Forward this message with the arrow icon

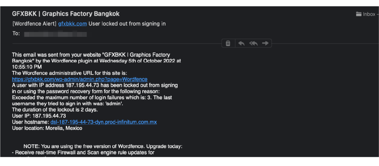point(265,44)
